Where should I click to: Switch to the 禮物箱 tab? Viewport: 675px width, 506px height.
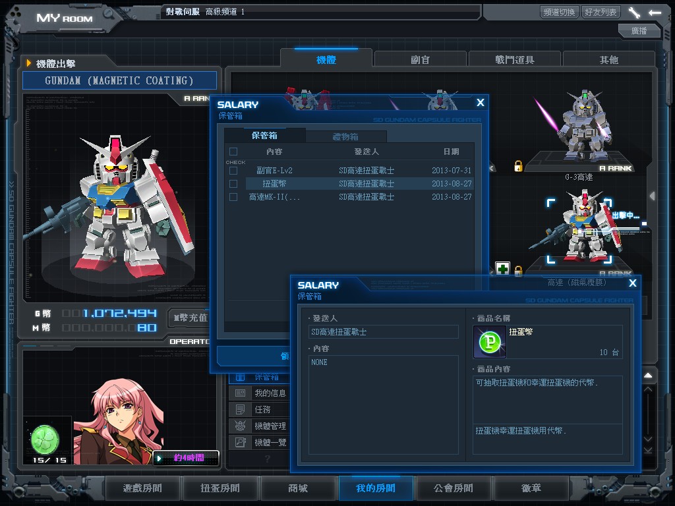click(x=345, y=137)
